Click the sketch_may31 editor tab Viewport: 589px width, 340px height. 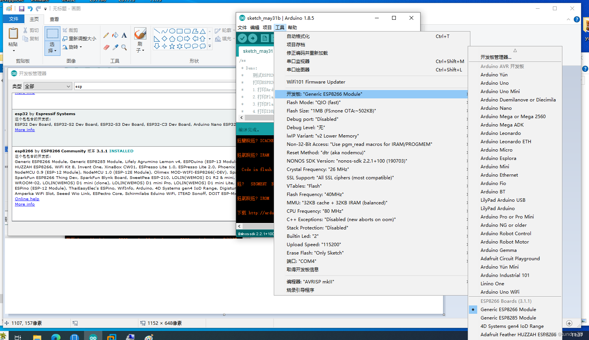tap(257, 51)
